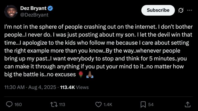Screen dimensions: 198x111
Task: Click the 54 bookmarks count
Action: coord(151,105)
